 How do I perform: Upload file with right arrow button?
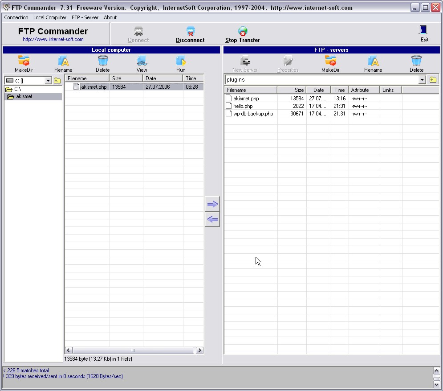(212, 204)
